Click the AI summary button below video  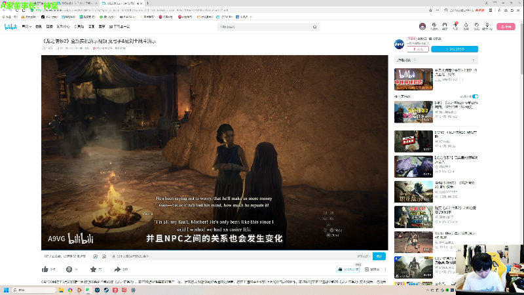pos(348,269)
